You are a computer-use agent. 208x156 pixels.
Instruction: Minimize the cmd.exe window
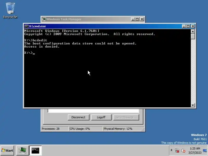pos(184,26)
